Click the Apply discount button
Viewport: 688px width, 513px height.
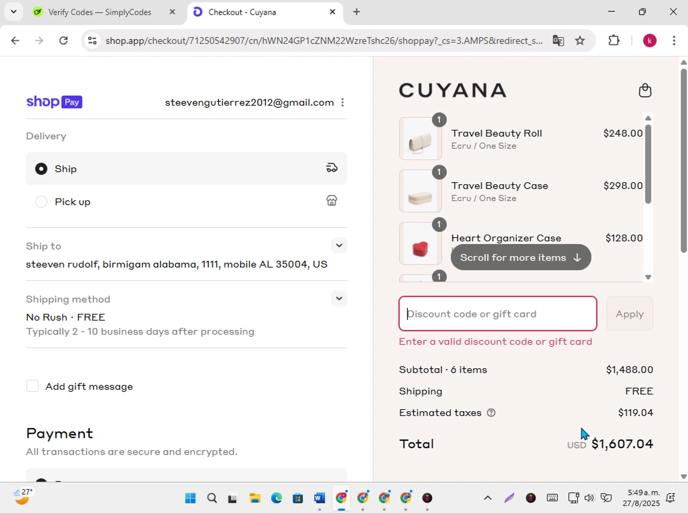629,314
